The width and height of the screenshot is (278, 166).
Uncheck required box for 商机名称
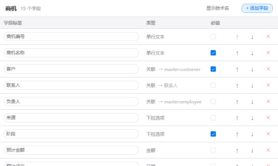(213, 53)
